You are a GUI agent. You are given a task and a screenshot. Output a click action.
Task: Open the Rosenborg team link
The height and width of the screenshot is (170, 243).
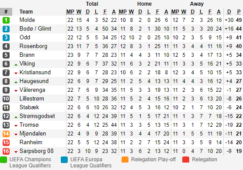click(33, 46)
